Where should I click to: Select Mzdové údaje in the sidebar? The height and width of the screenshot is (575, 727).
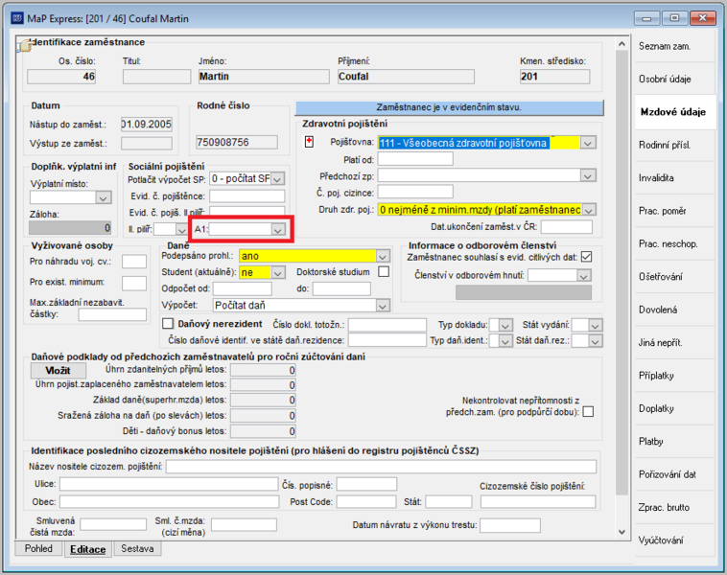tap(675, 112)
